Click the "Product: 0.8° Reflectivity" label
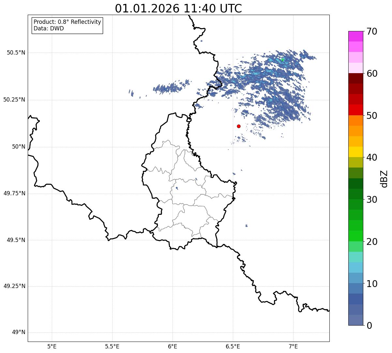 [x=68, y=22]
